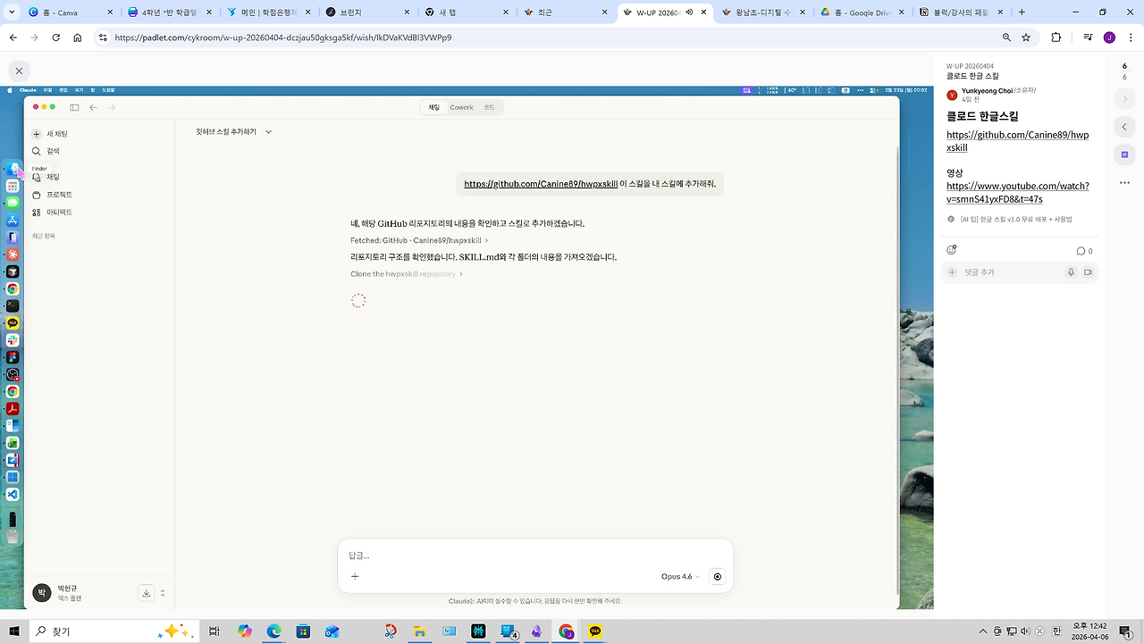Expand the 깃허브 스킬 추가하기 chevron
Screen dimensions: 1144x643
click(267, 131)
